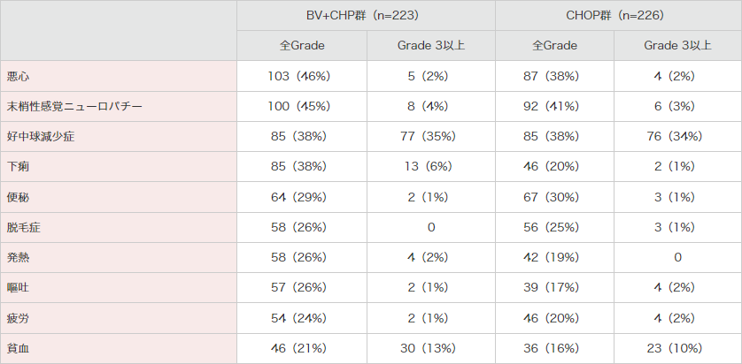The width and height of the screenshot is (742, 364).
Task: Click the CHOP群 (n=226) column header
Action: click(x=617, y=16)
